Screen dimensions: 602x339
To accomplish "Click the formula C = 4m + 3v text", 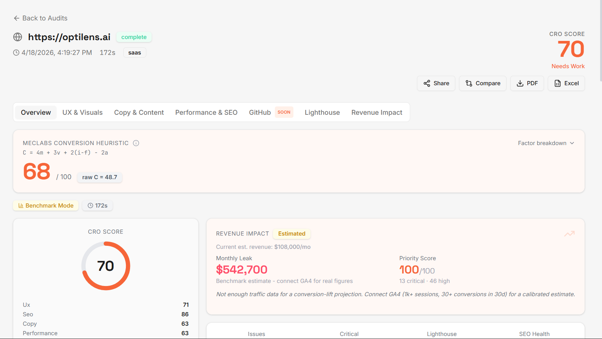I will 65,153.
